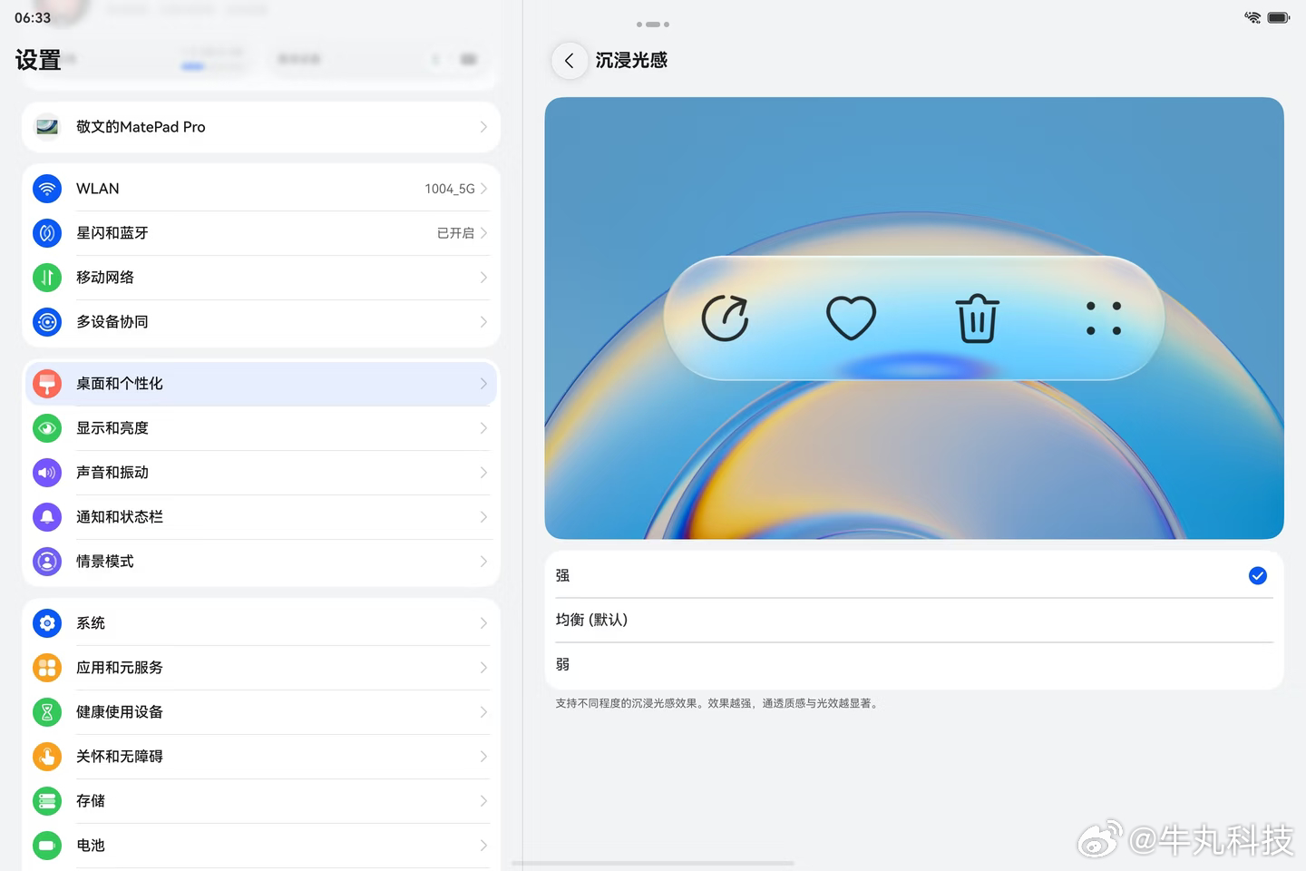The height and width of the screenshot is (871, 1306).
Task: Expand the 移动网络 row chevron
Action: click(x=483, y=278)
